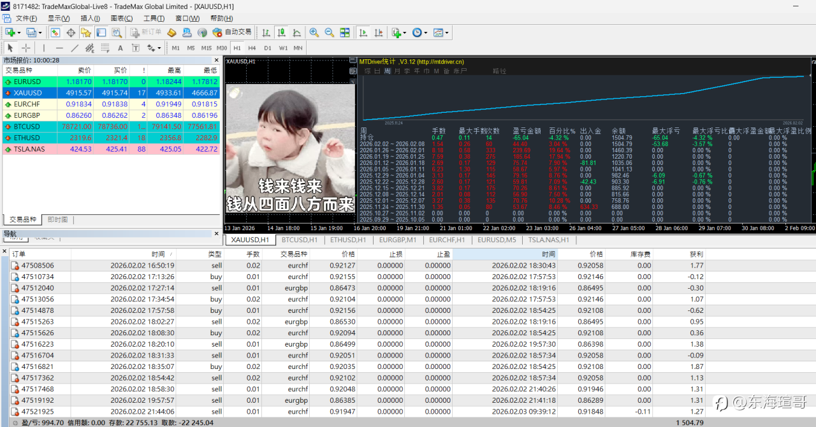Select the XAUUSD row in Market Watch

click(27, 93)
